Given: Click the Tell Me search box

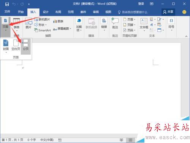Looking at the screenshot, I should (133, 12).
